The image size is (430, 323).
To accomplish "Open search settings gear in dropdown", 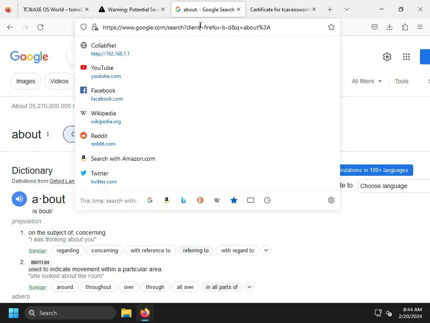I will click(x=331, y=200).
